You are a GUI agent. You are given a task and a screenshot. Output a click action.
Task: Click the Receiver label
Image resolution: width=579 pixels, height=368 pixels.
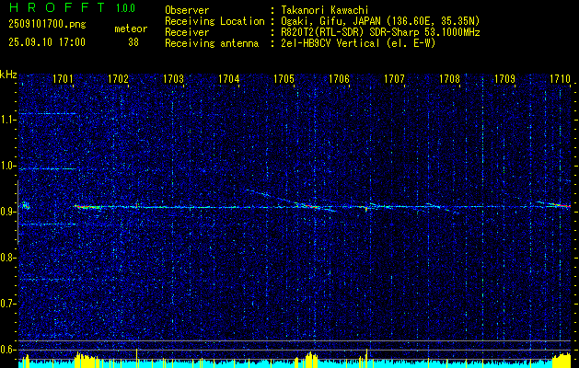pyautogui.click(x=187, y=32)
